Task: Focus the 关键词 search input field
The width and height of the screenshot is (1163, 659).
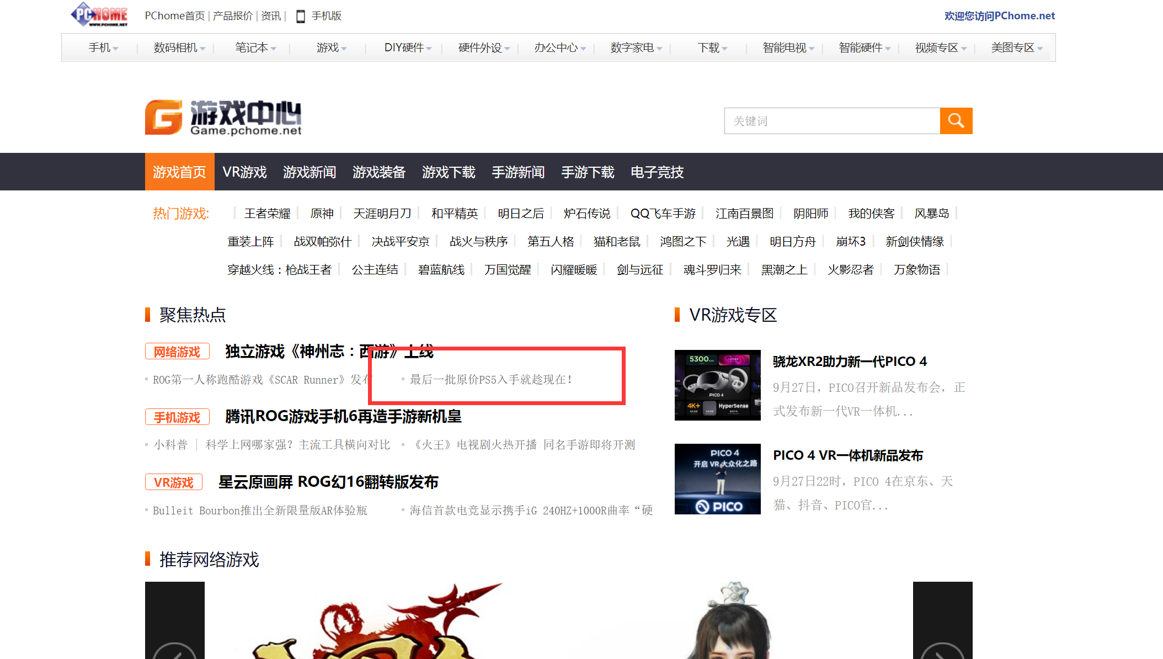Action: tap(832, 121)
